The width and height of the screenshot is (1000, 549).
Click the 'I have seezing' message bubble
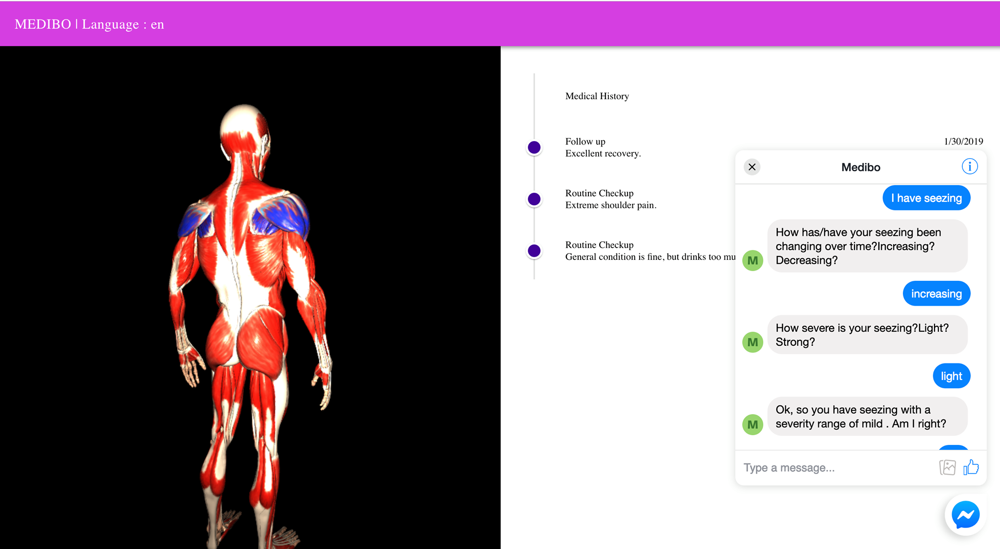pos(926,198)
